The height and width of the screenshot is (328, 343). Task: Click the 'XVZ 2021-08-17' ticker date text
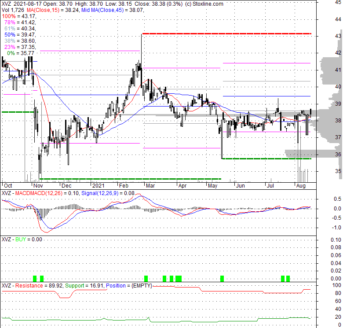point(22,4)
